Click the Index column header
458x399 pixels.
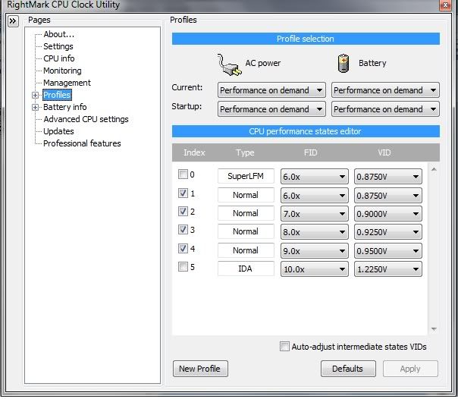point(194,152)
